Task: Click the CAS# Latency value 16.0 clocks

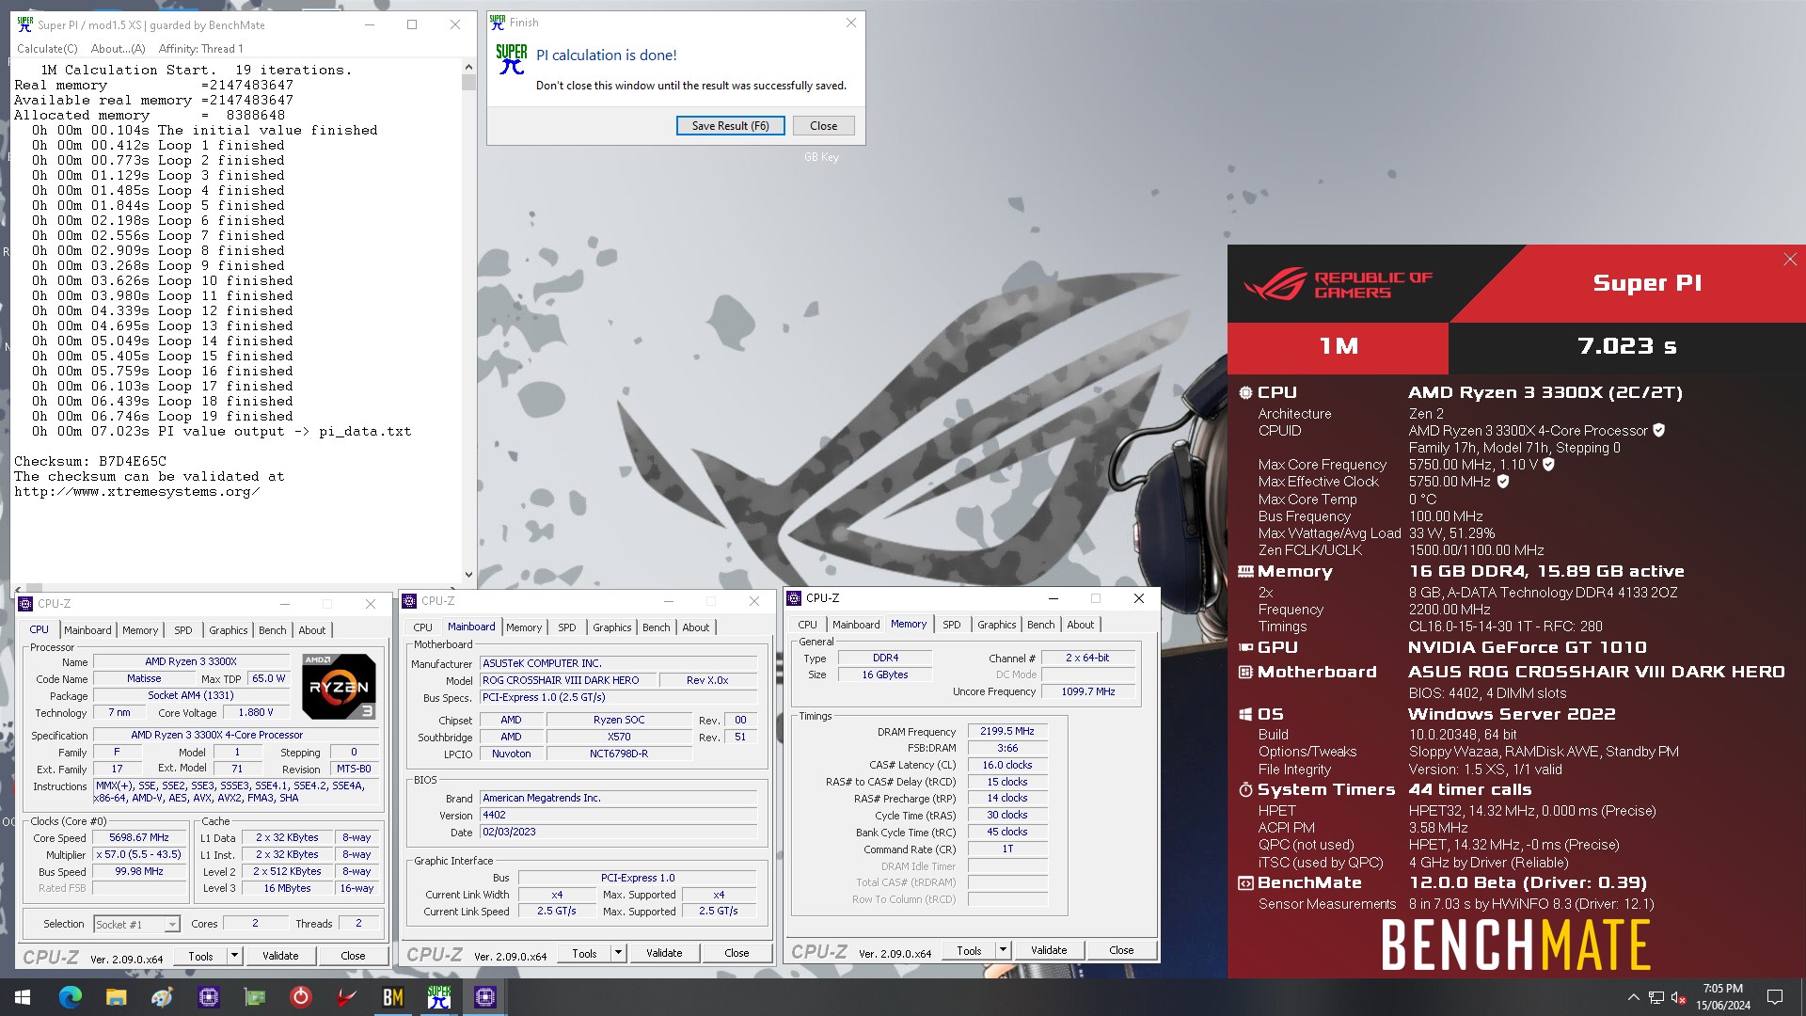Action: [x=1006, y=765]
